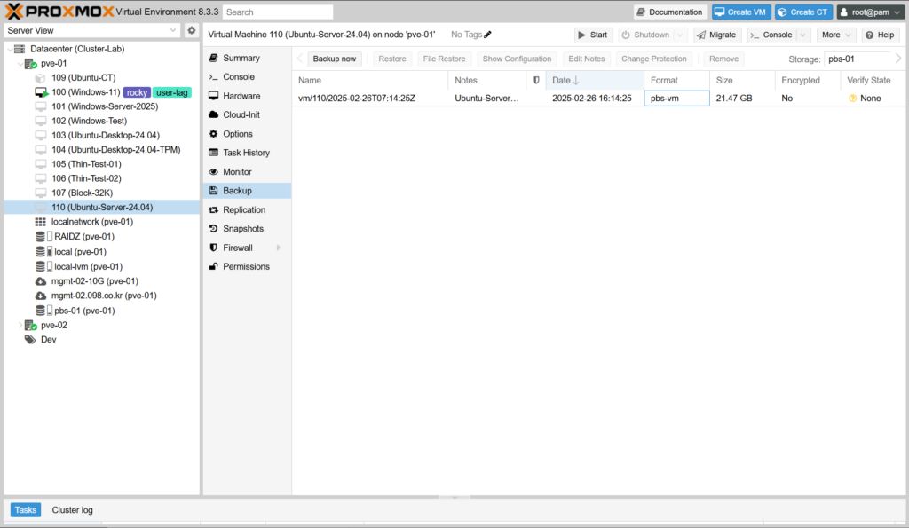Switch to the Cluster log tab
Image resolution: width=909 pixels, height=528 pixels.
click(72, 510)
